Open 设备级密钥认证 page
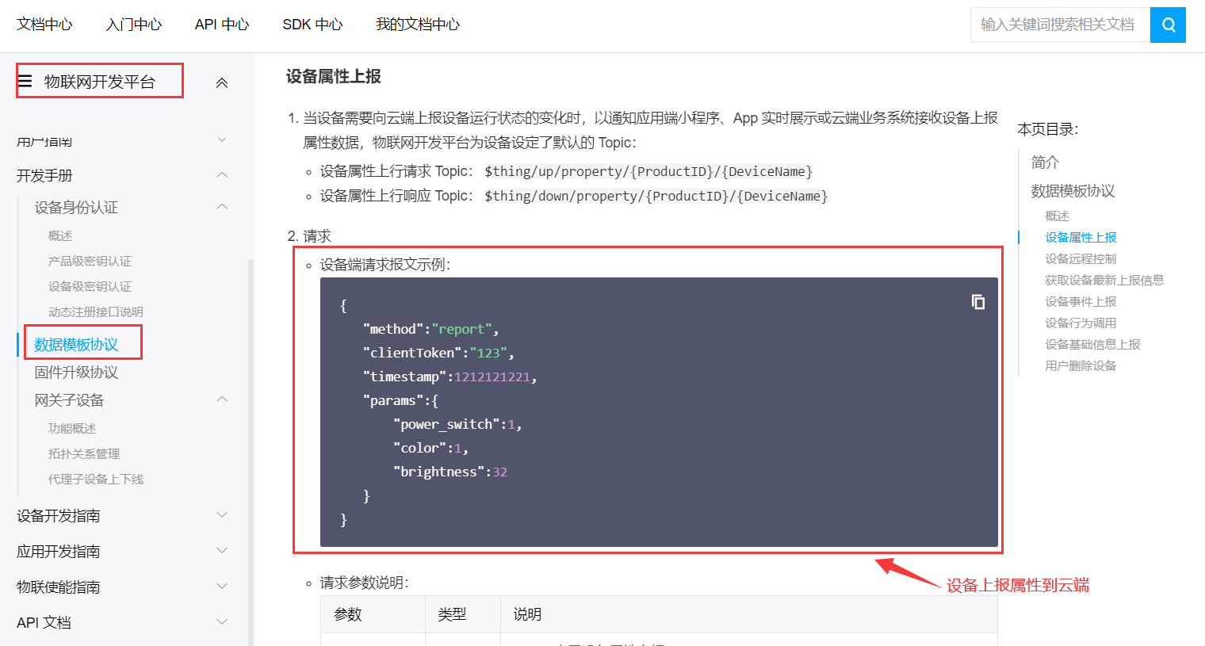Viewport: 1205px width, 646px height. [90, 286]
